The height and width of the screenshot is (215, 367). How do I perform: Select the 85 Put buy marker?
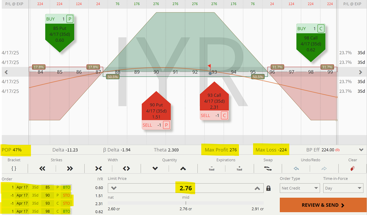60,33
